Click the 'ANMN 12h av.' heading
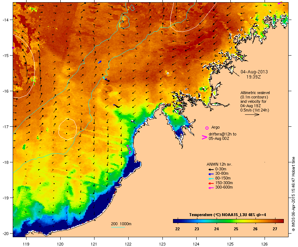This screenshot has height=247, width=298. point(219,164)
